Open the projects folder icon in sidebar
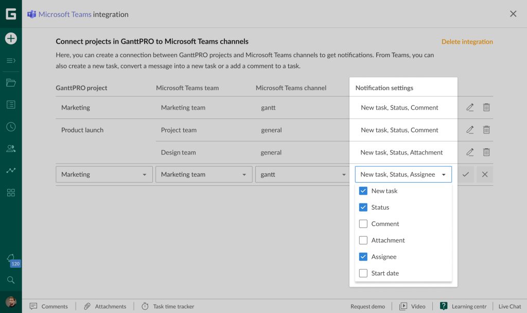 (11, 82)
